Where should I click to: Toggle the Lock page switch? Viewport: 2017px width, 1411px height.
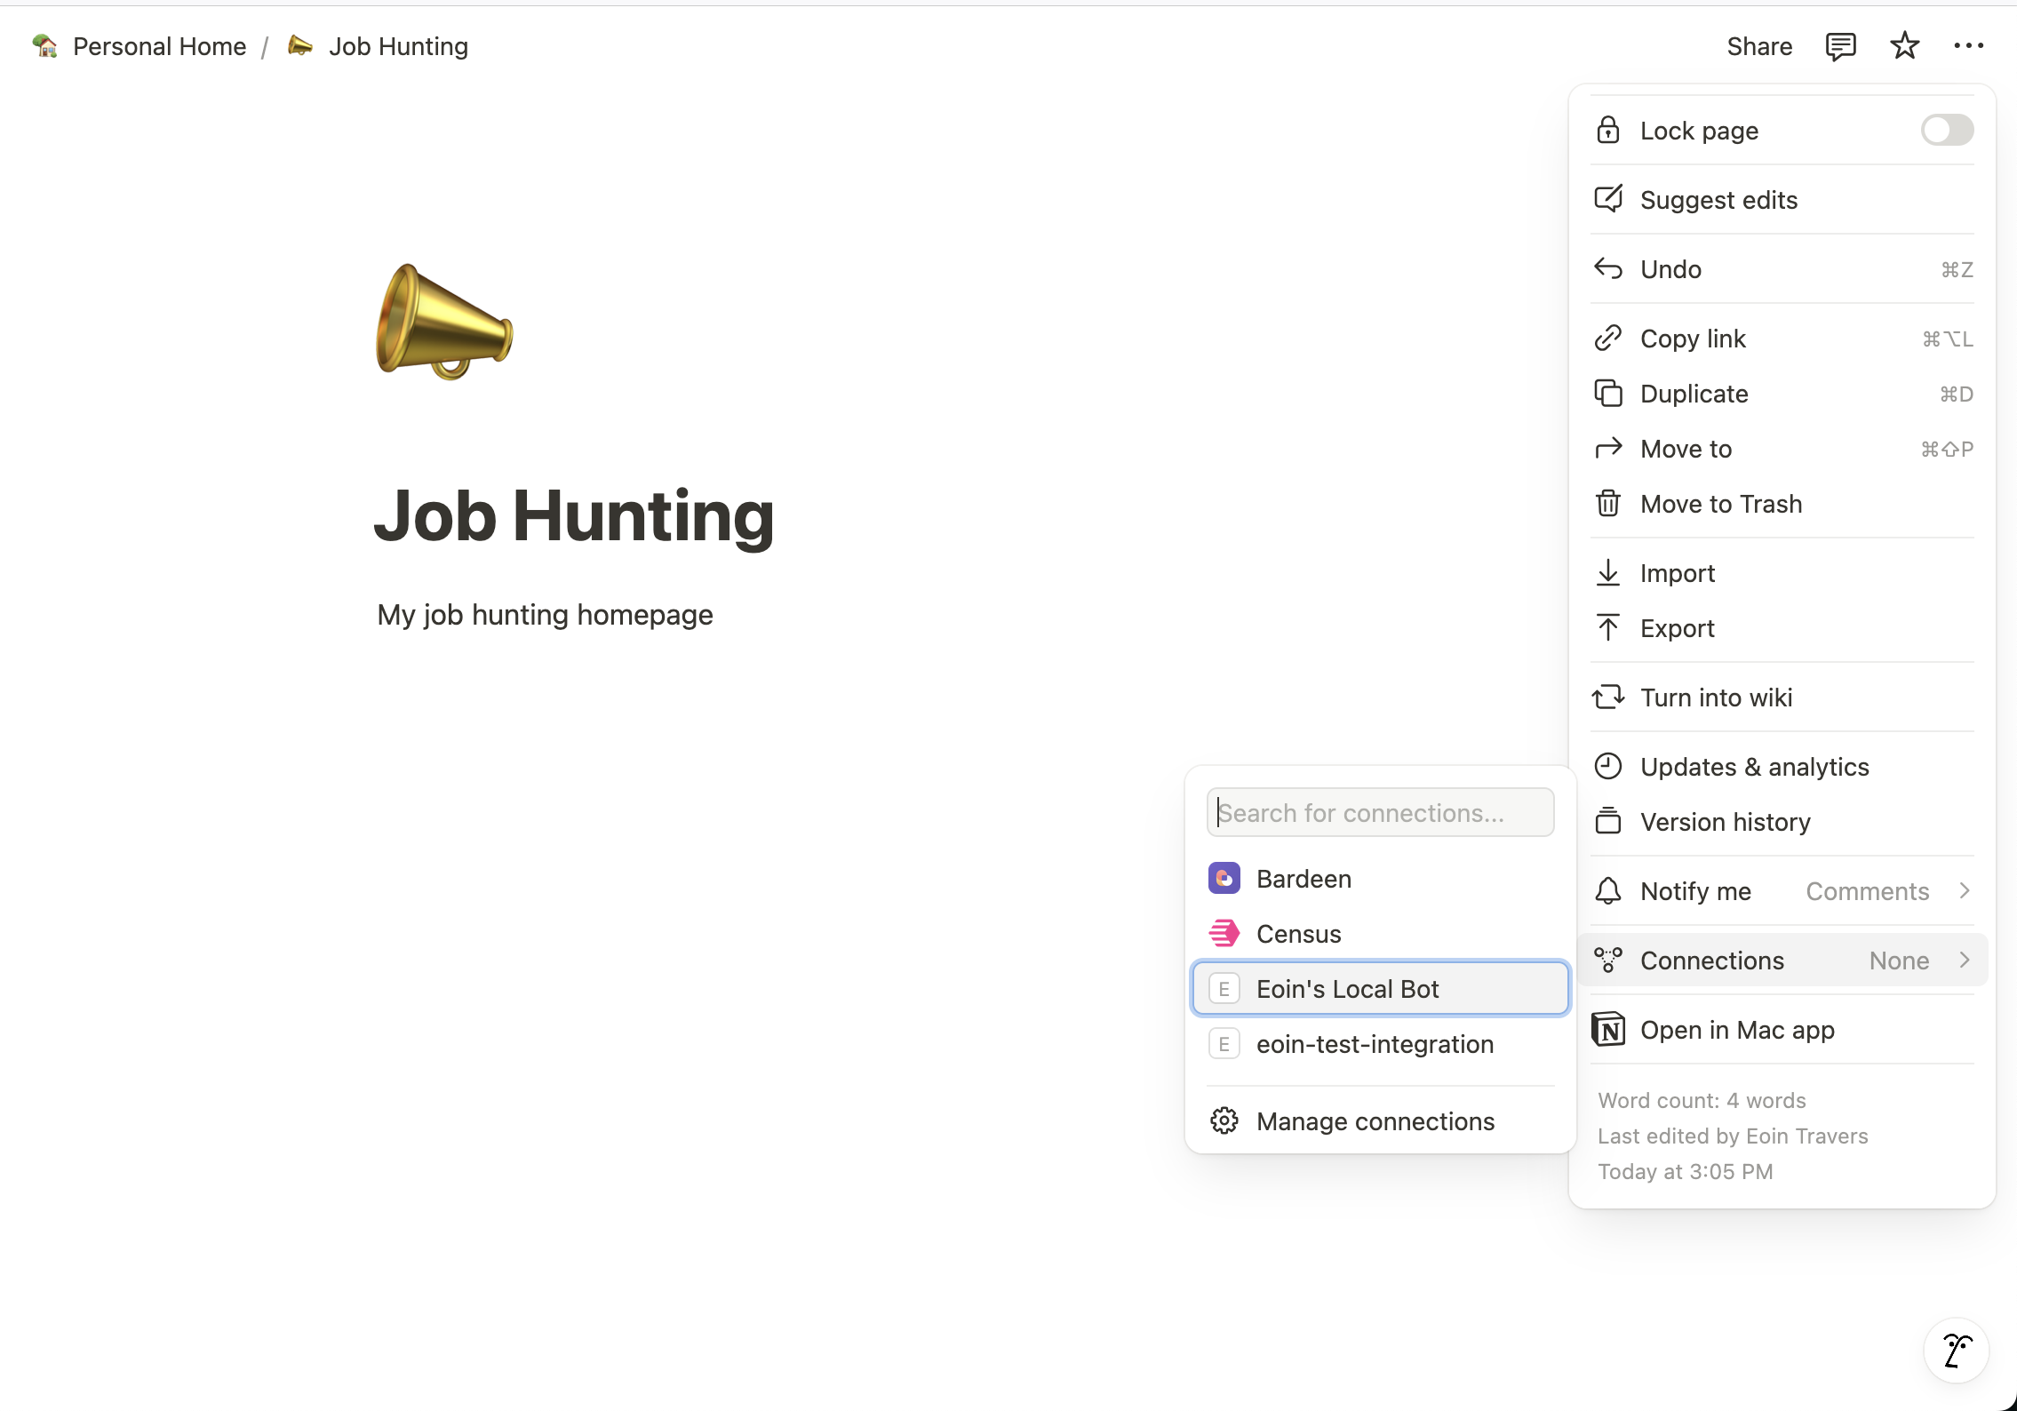tap(1946, 130)
